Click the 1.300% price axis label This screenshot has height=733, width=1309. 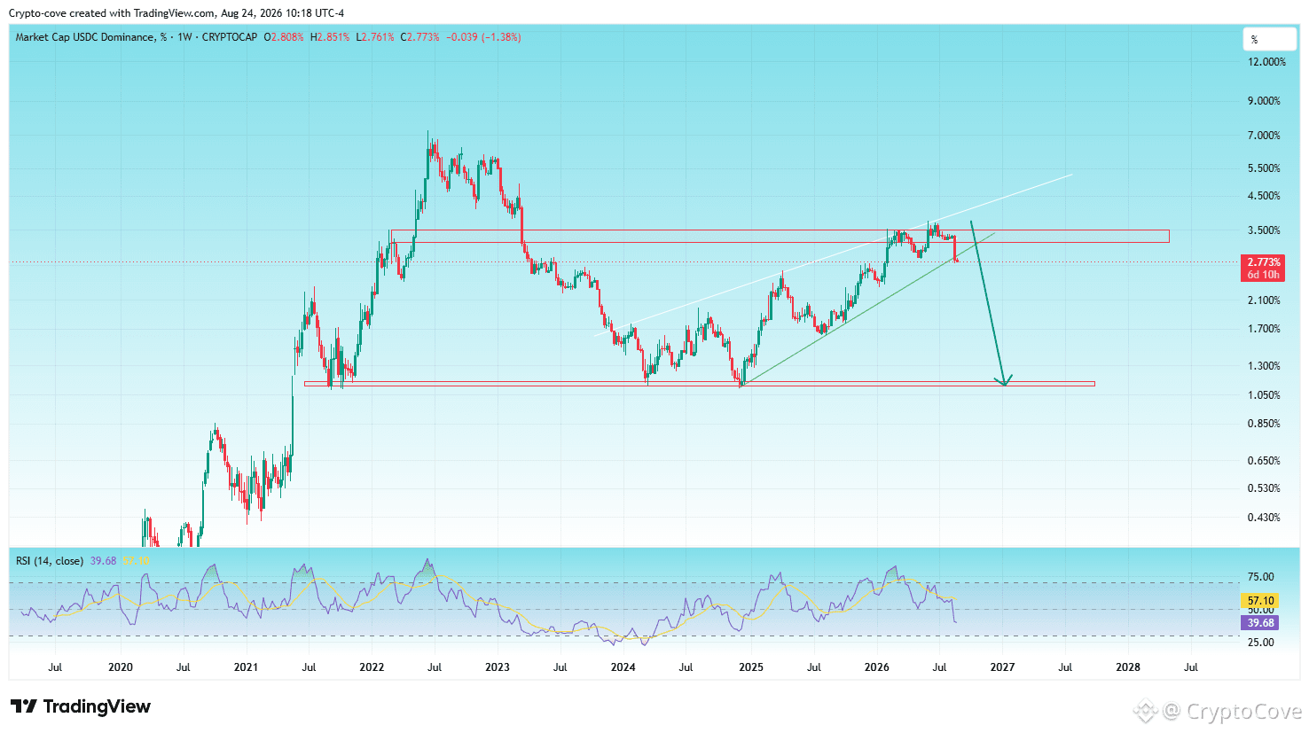click(x=1264, y=366)
